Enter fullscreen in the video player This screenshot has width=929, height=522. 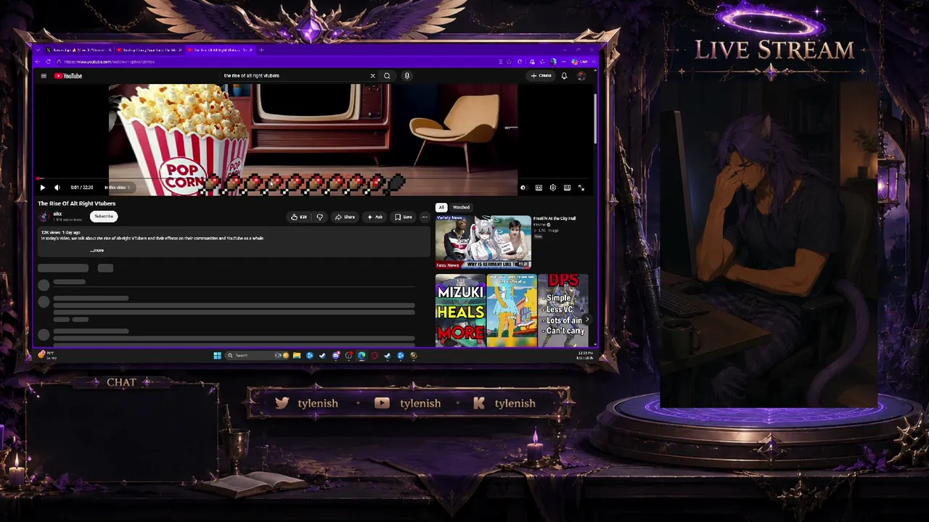pos(581,188)
